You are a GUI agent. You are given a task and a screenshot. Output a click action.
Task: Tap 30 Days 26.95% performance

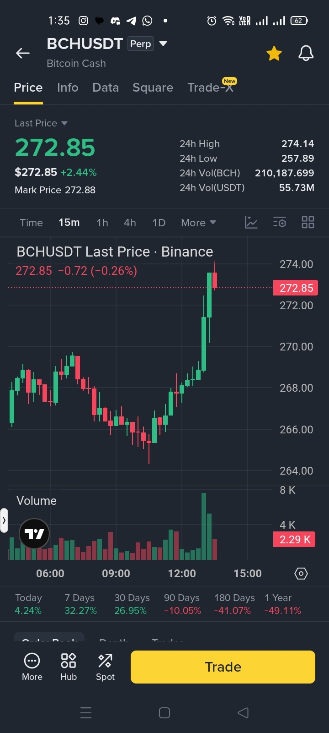point(132,604)
